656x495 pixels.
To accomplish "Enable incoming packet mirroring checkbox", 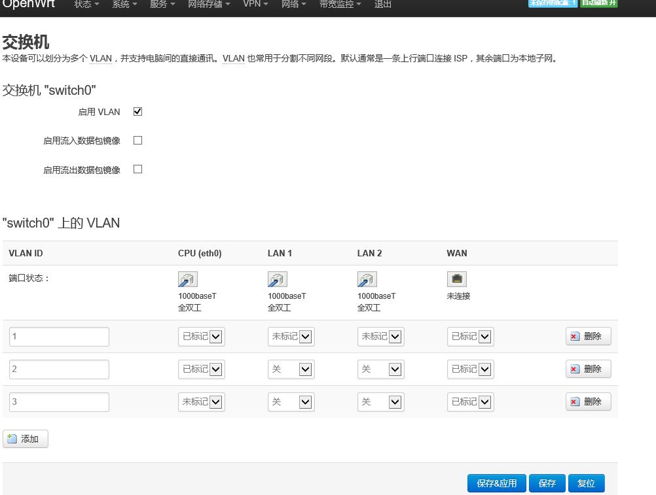I will click(137, 141).
